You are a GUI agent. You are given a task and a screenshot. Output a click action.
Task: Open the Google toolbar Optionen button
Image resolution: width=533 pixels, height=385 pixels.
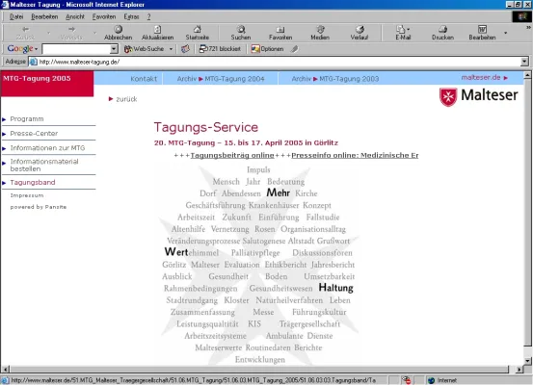(x=267, y=49)
